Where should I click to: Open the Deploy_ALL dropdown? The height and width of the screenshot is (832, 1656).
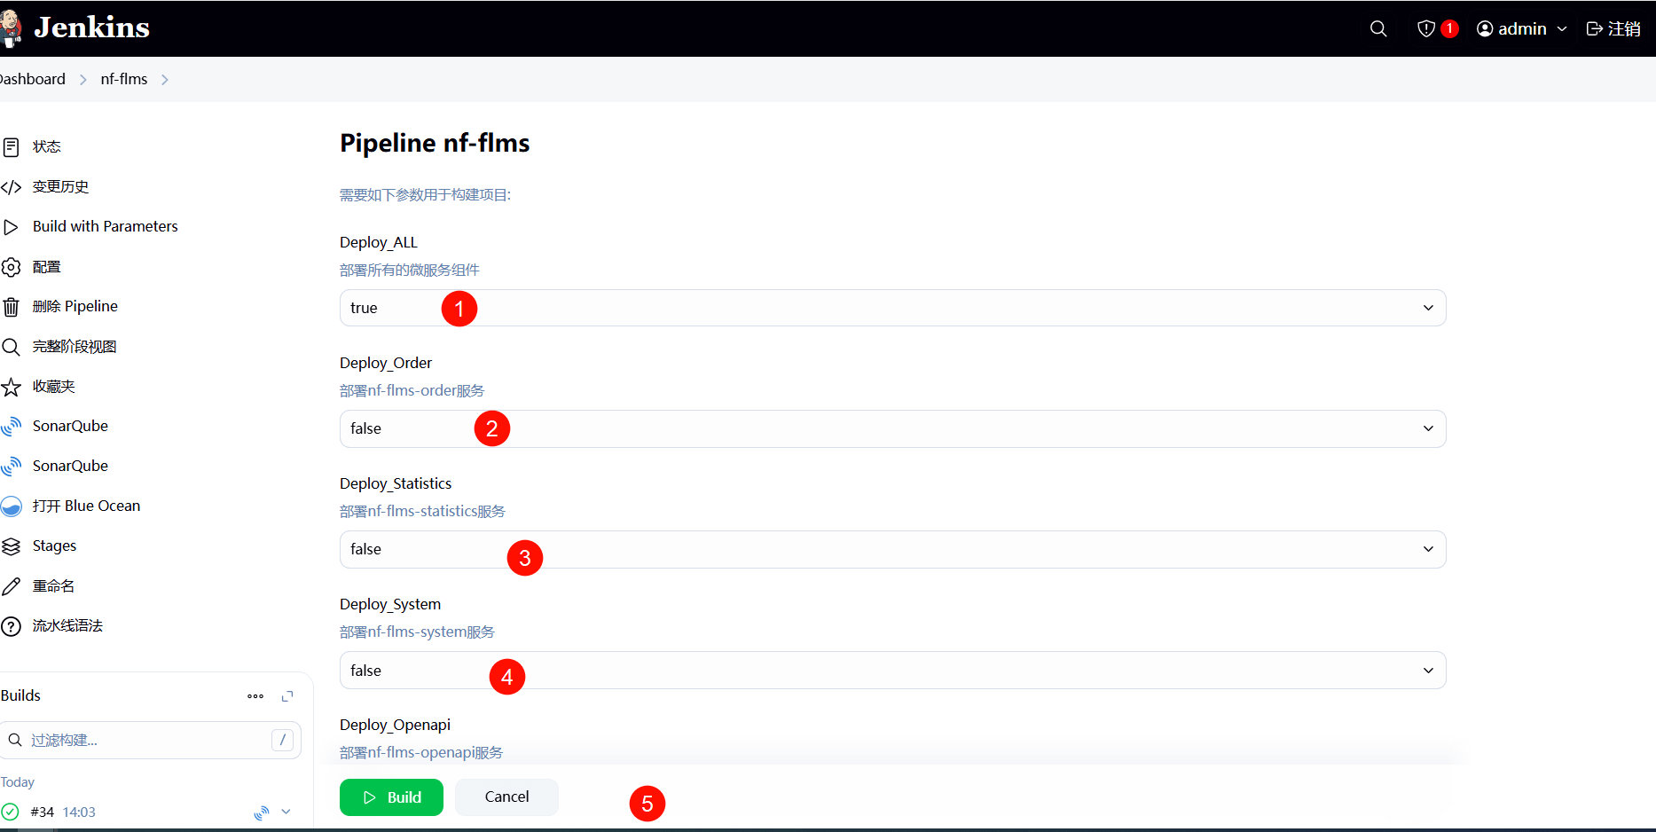click(892, 308)
